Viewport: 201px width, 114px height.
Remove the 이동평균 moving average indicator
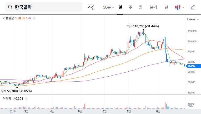[34, 18]
